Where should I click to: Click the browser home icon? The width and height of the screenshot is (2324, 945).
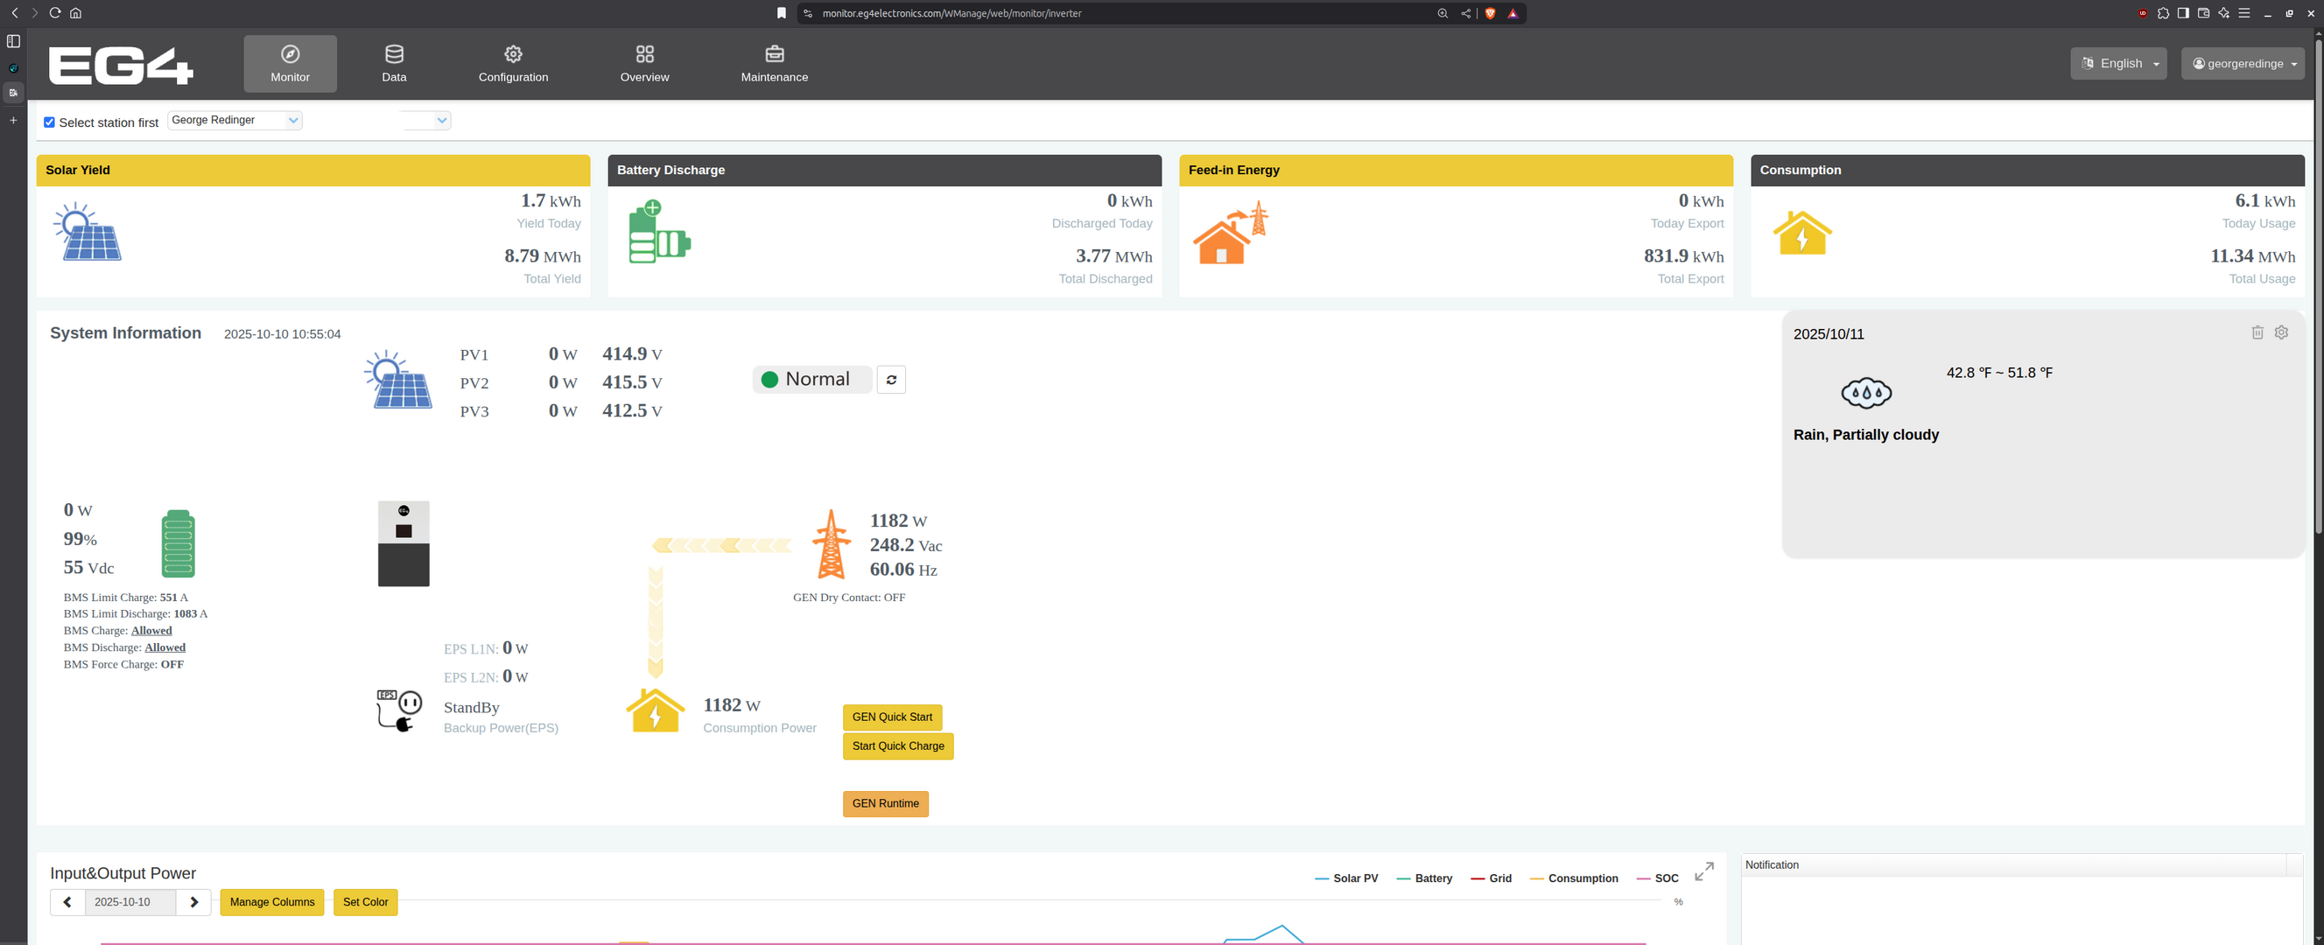pos(76,12)
